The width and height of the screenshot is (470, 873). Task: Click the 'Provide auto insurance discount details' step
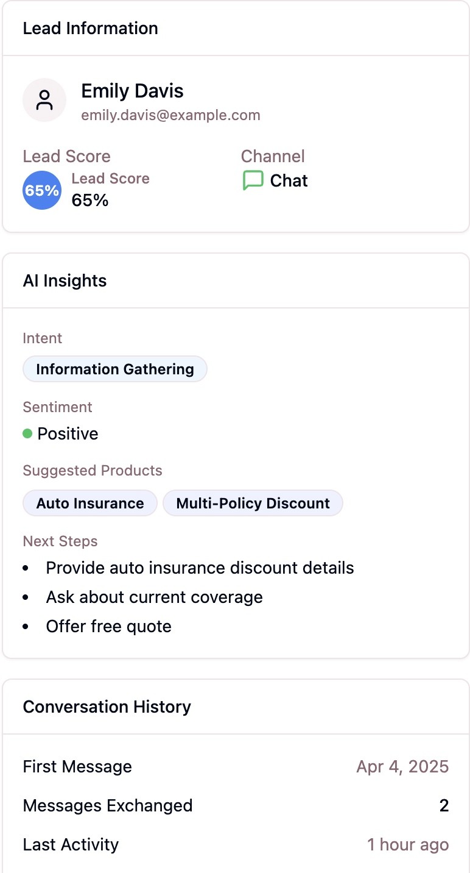(x=200, y=568)
